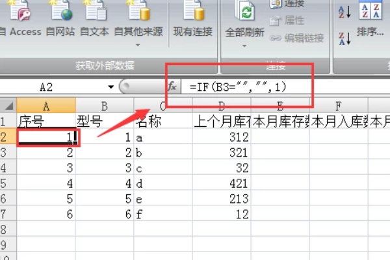Select column B header

tap(105, 106)
